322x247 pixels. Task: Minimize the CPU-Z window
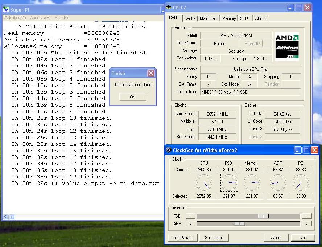point(290,8)
